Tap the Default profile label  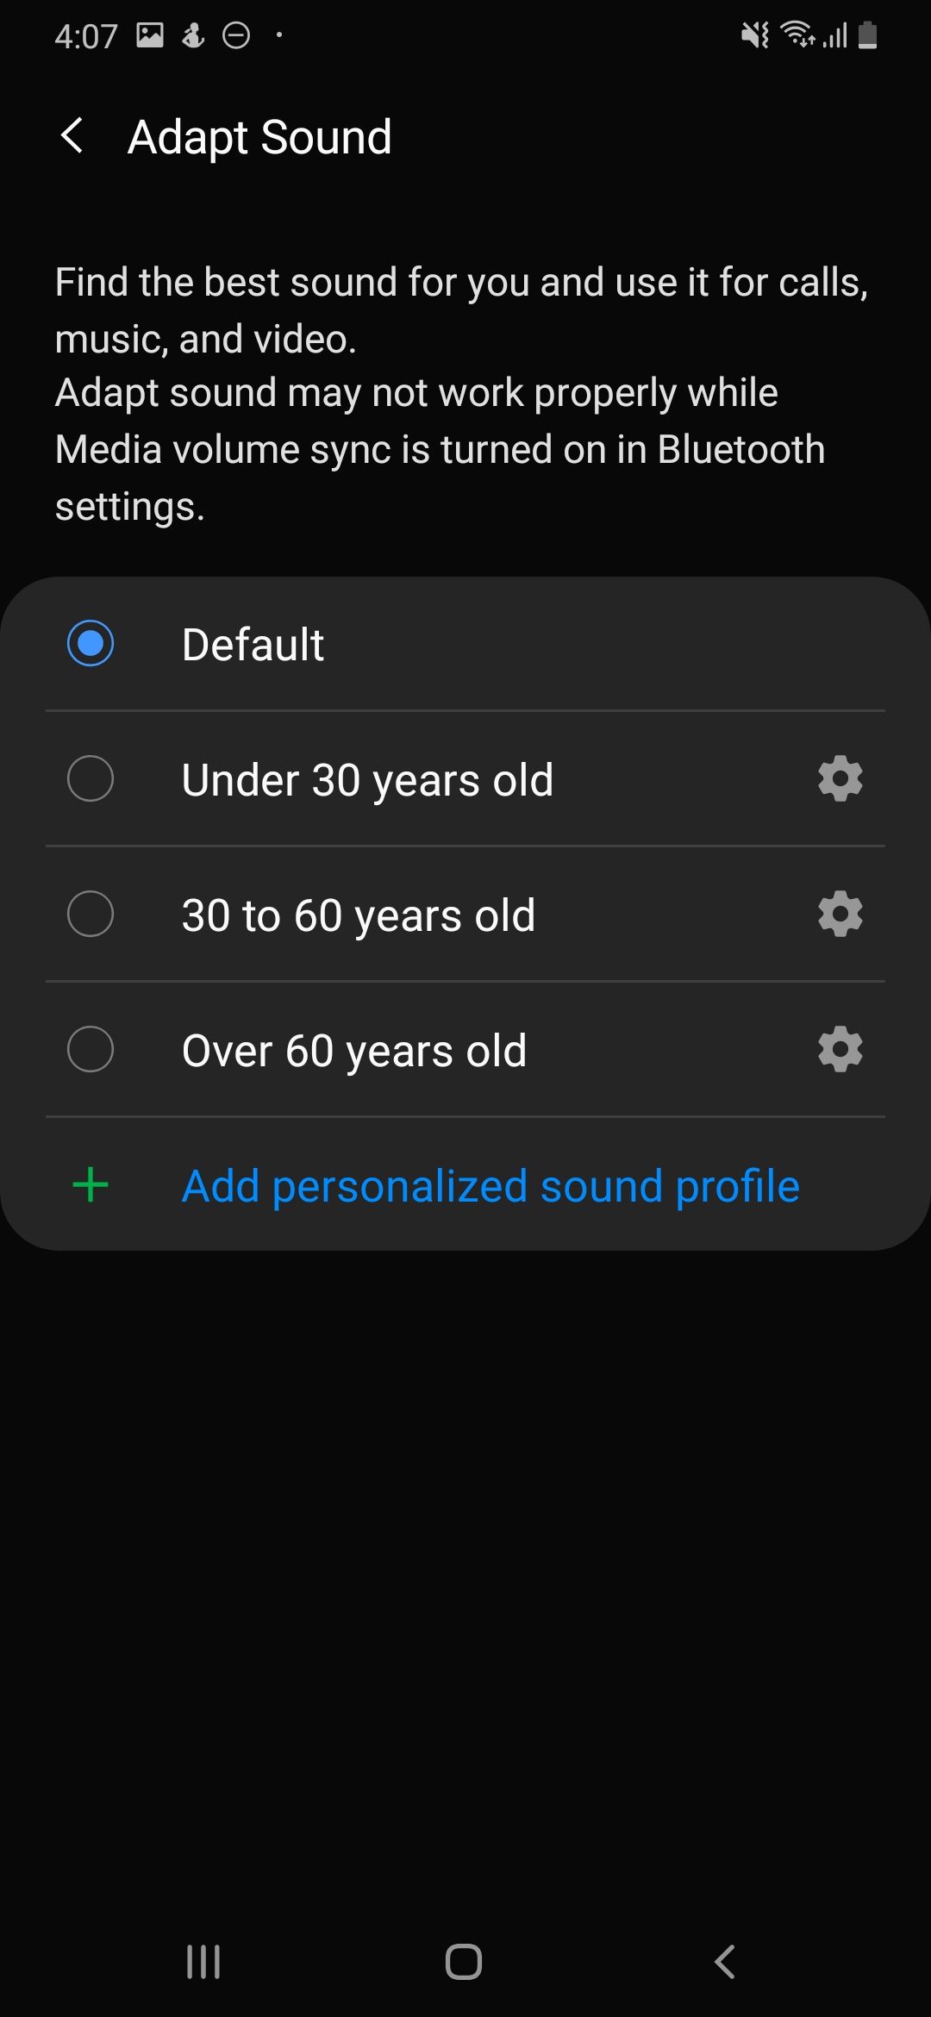click(x=253, y=645)
